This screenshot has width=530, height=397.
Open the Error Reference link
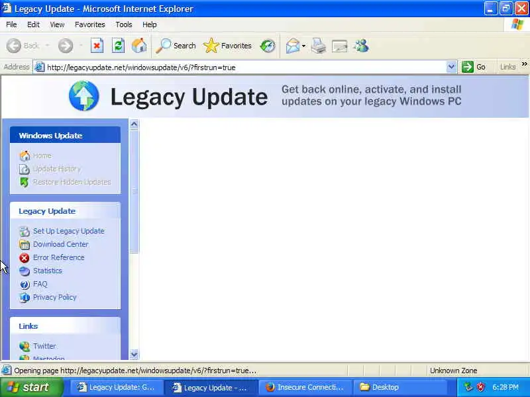pos(58,257)
